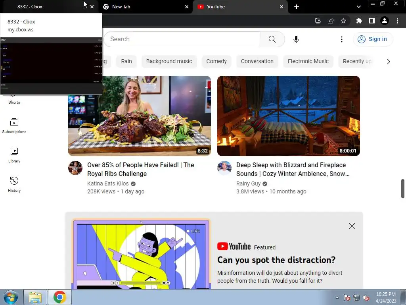The width and height of the screenshot is (406, 305).
Task: Open the Chrome profile avatar
Action: pyautogui.click(x=385, y=21)
